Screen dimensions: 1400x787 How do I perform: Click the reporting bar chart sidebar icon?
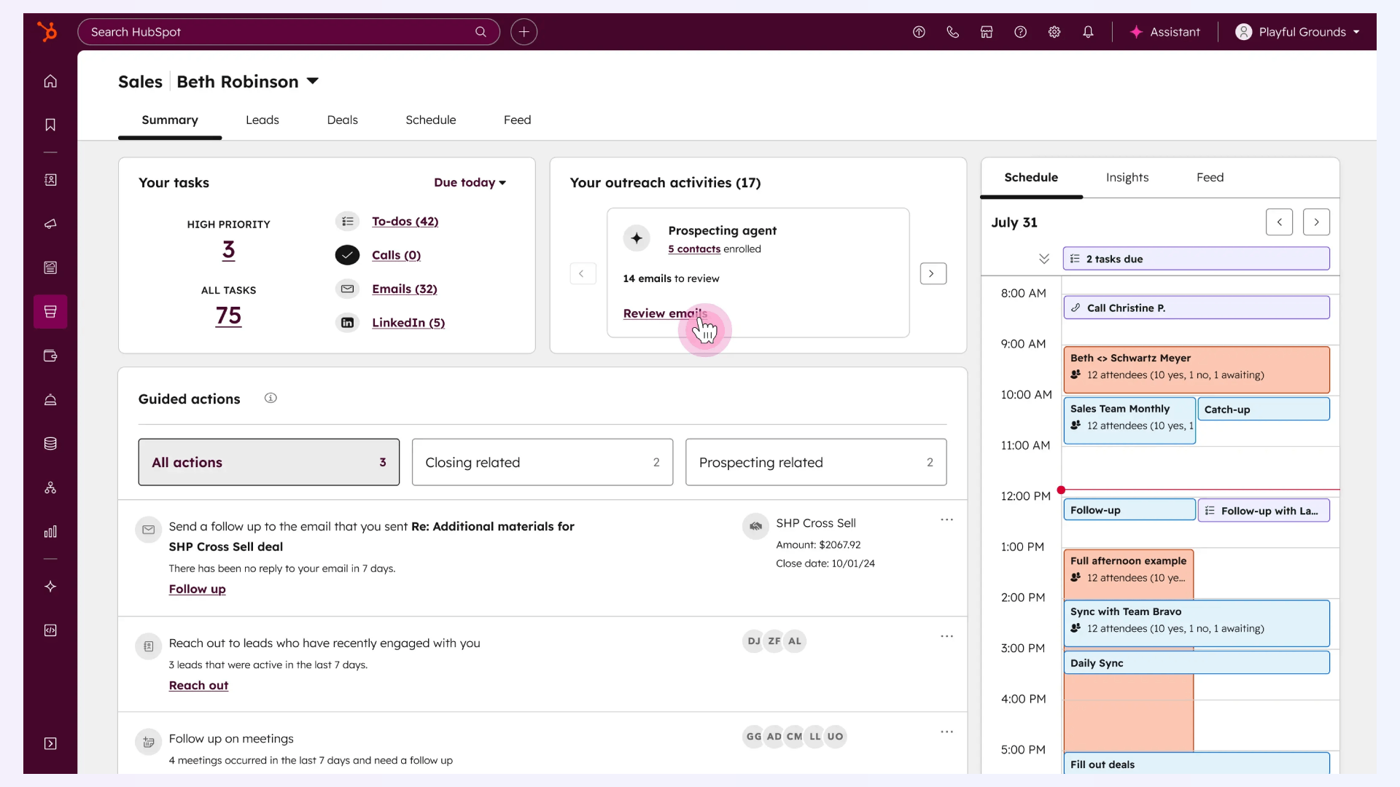point(50,532)
